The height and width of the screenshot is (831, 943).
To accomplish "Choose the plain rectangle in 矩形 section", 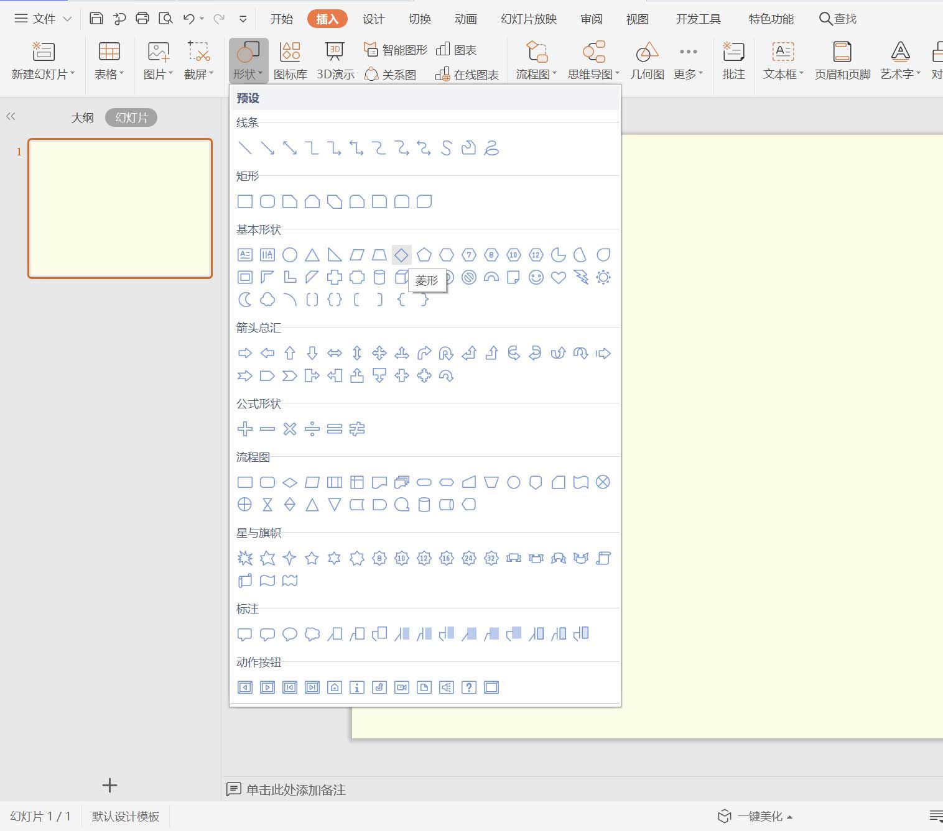I will pos(245,201).
